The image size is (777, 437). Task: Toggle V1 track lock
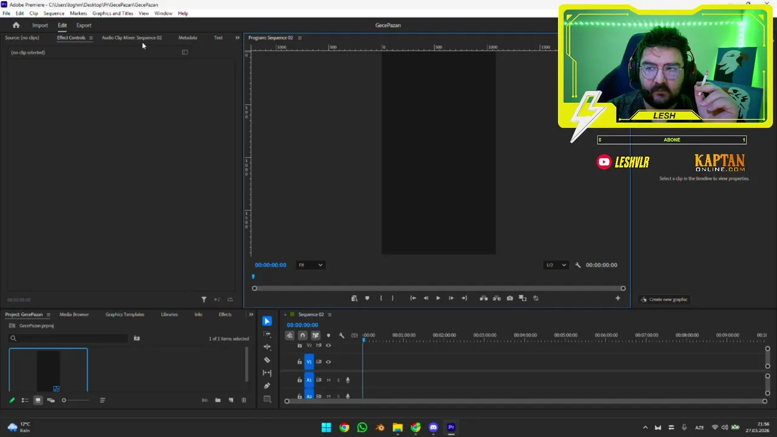pos(299,362)
